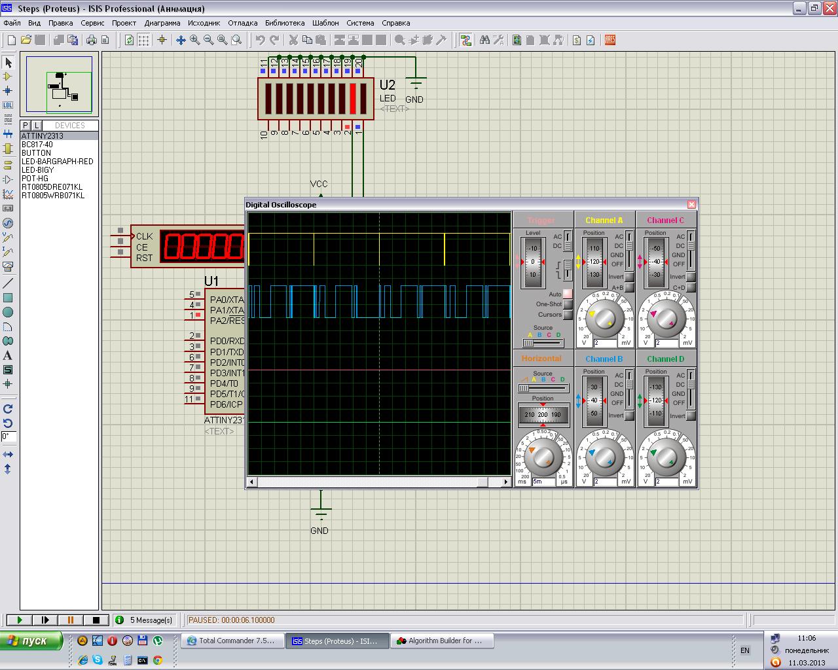Switch to Total Commander in taskbar

pos(232,641)
